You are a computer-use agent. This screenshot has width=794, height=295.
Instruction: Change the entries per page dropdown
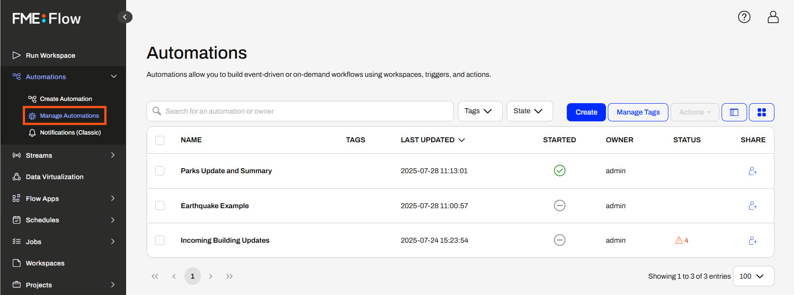(753, 276)
